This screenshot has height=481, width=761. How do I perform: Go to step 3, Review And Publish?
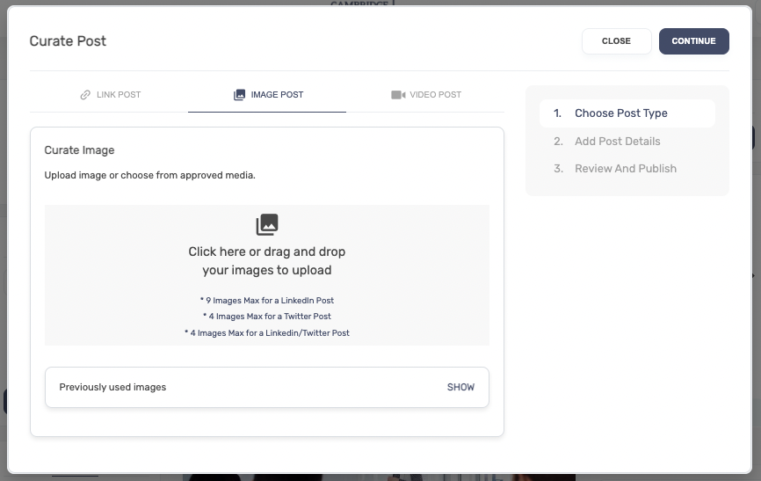(x=625, y=169)
